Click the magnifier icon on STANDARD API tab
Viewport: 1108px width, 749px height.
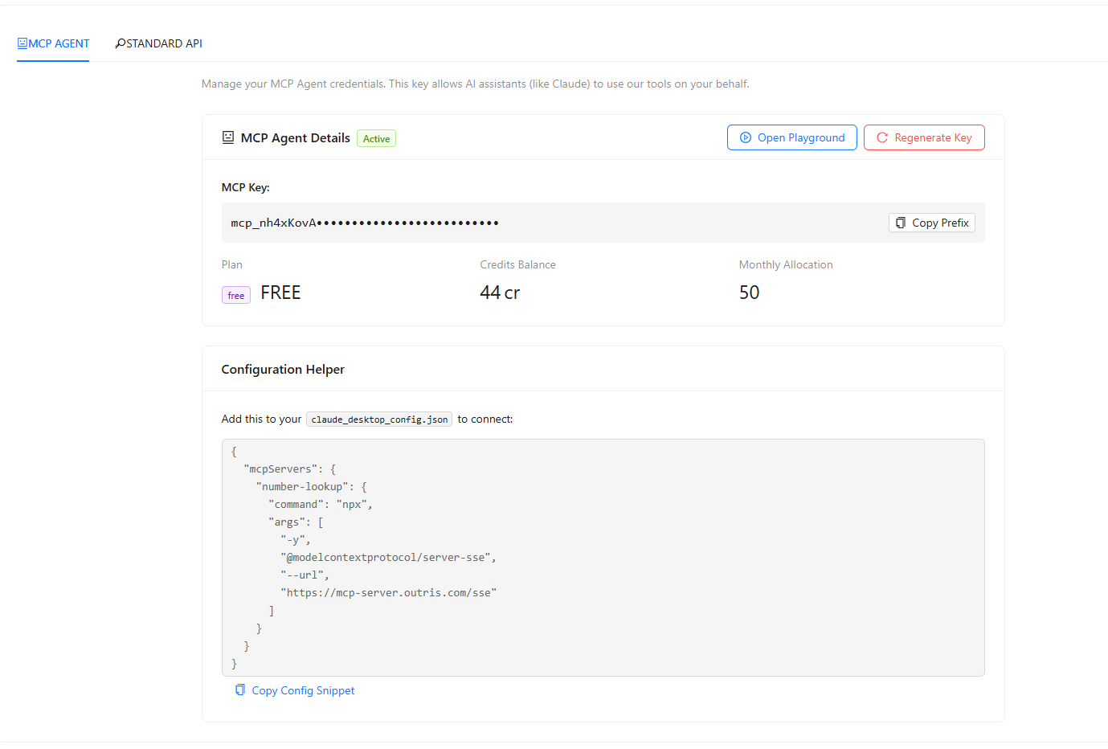121,43
